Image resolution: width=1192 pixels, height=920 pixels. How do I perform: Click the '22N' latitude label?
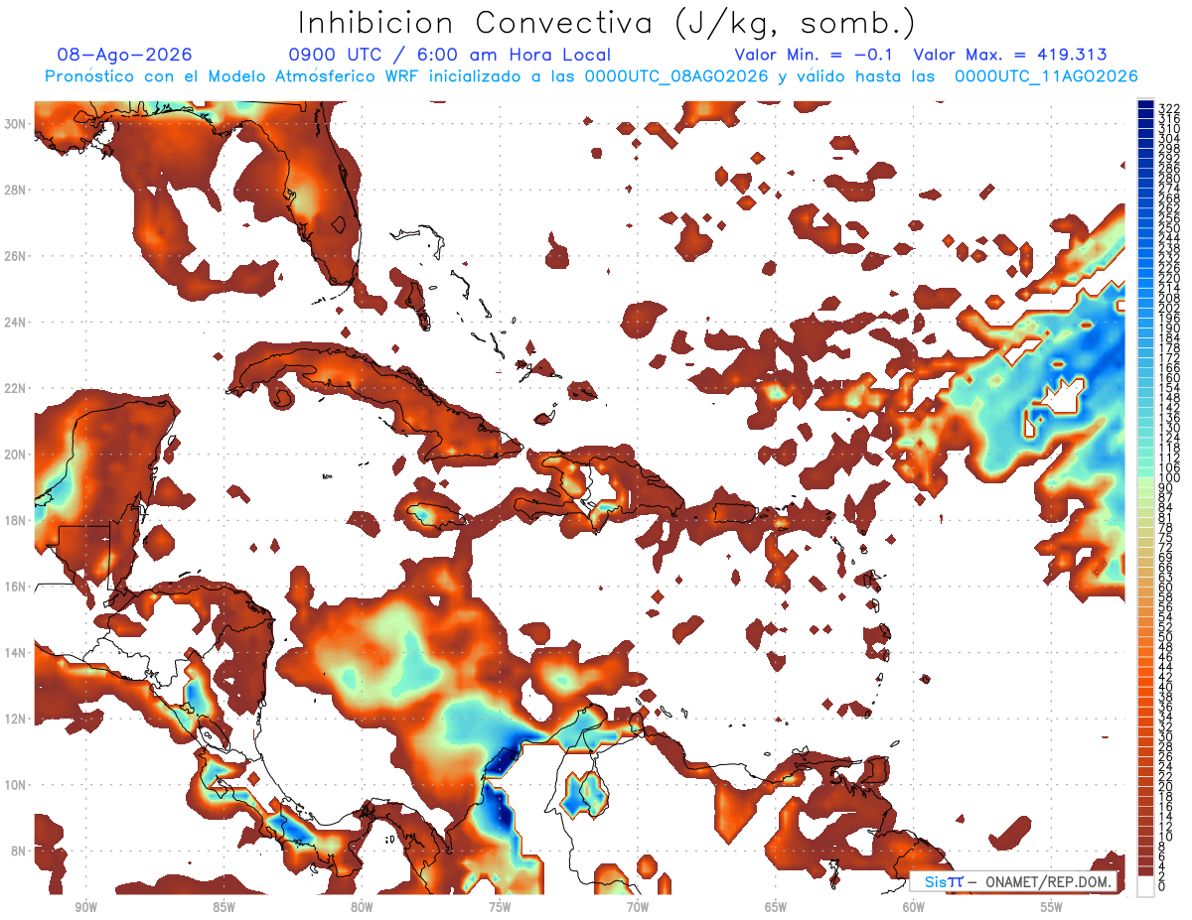tap(15, 388)
